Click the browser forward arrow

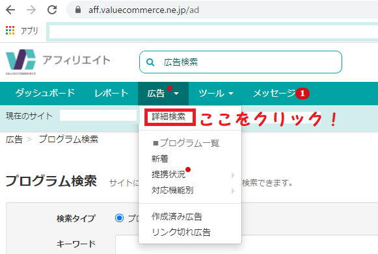[x=31, y=10]
